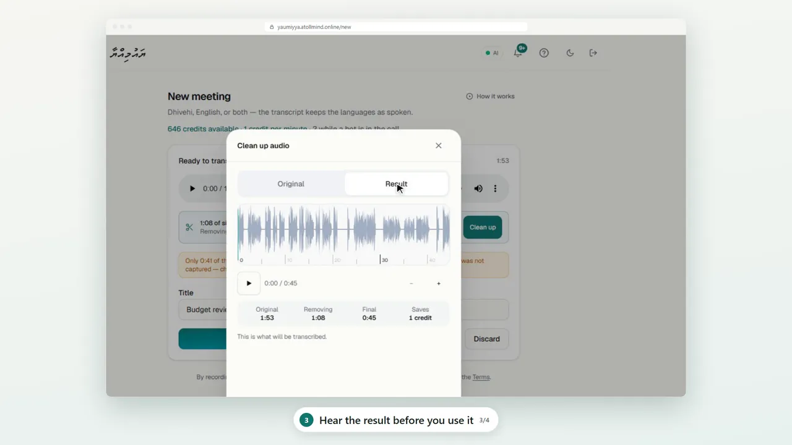Viewport: 792px width, 445px height.
Task: Click the 0:00 / 0:45 time readout
Action: click(281, 283)
